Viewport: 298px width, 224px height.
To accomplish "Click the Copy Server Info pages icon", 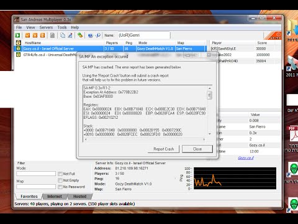I will [63, 35].
